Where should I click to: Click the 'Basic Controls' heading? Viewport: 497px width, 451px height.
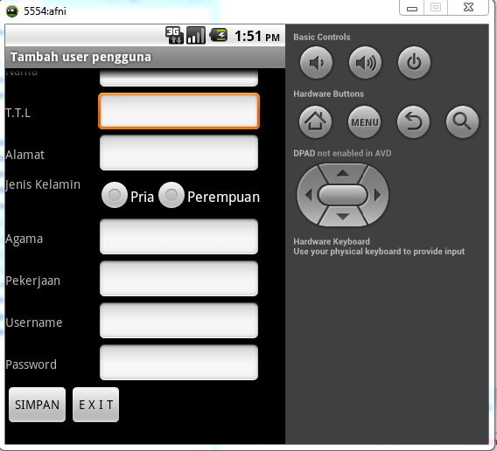pos(322,37)
